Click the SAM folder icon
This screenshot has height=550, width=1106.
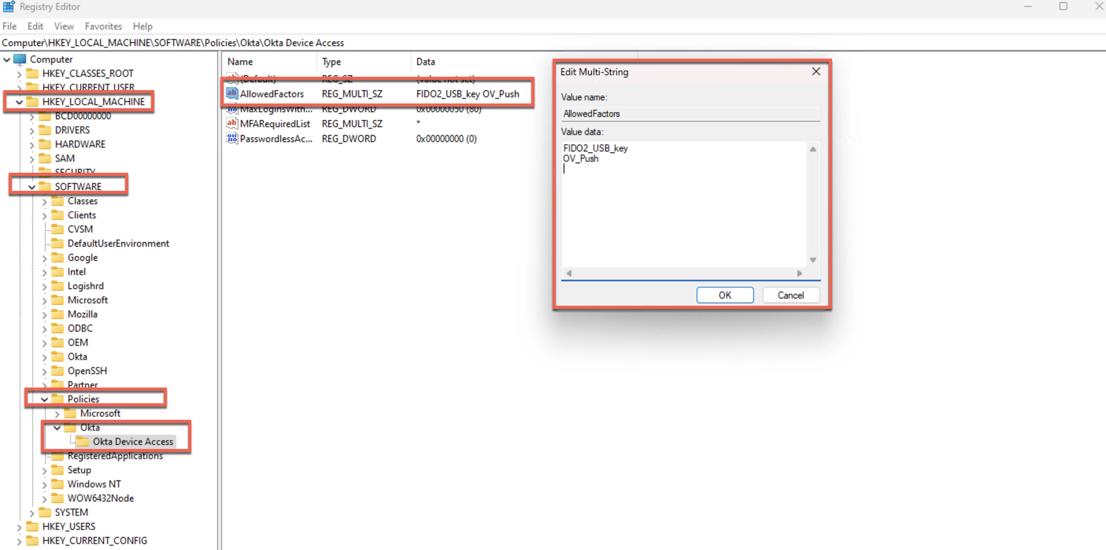44,158
